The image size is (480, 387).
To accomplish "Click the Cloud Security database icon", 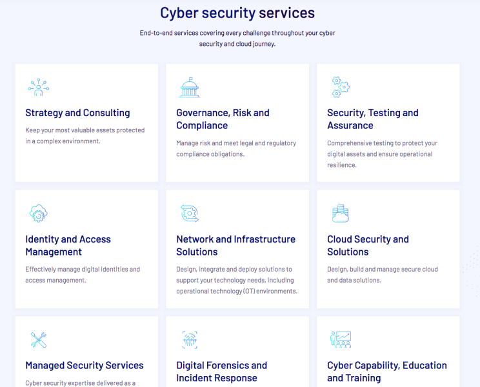I will coord(340,213).
